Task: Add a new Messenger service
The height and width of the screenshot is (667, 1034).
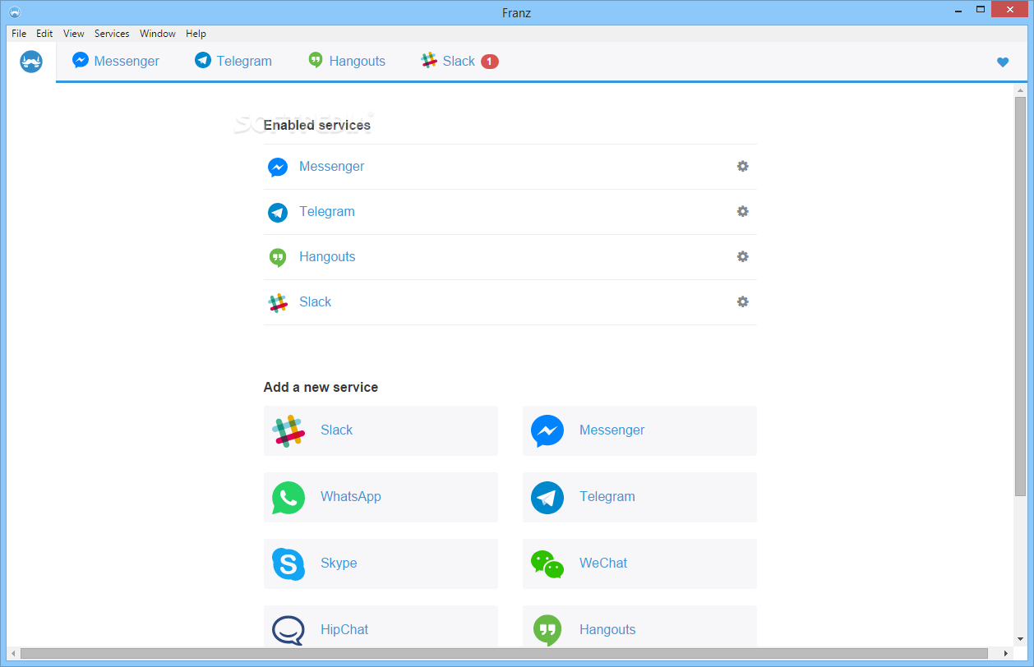Action: (639, 430)
